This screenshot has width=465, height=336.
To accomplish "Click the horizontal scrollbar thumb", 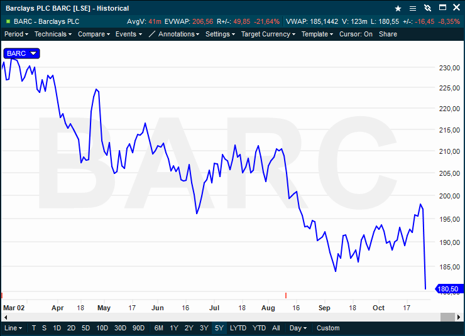I will point(447,317).
